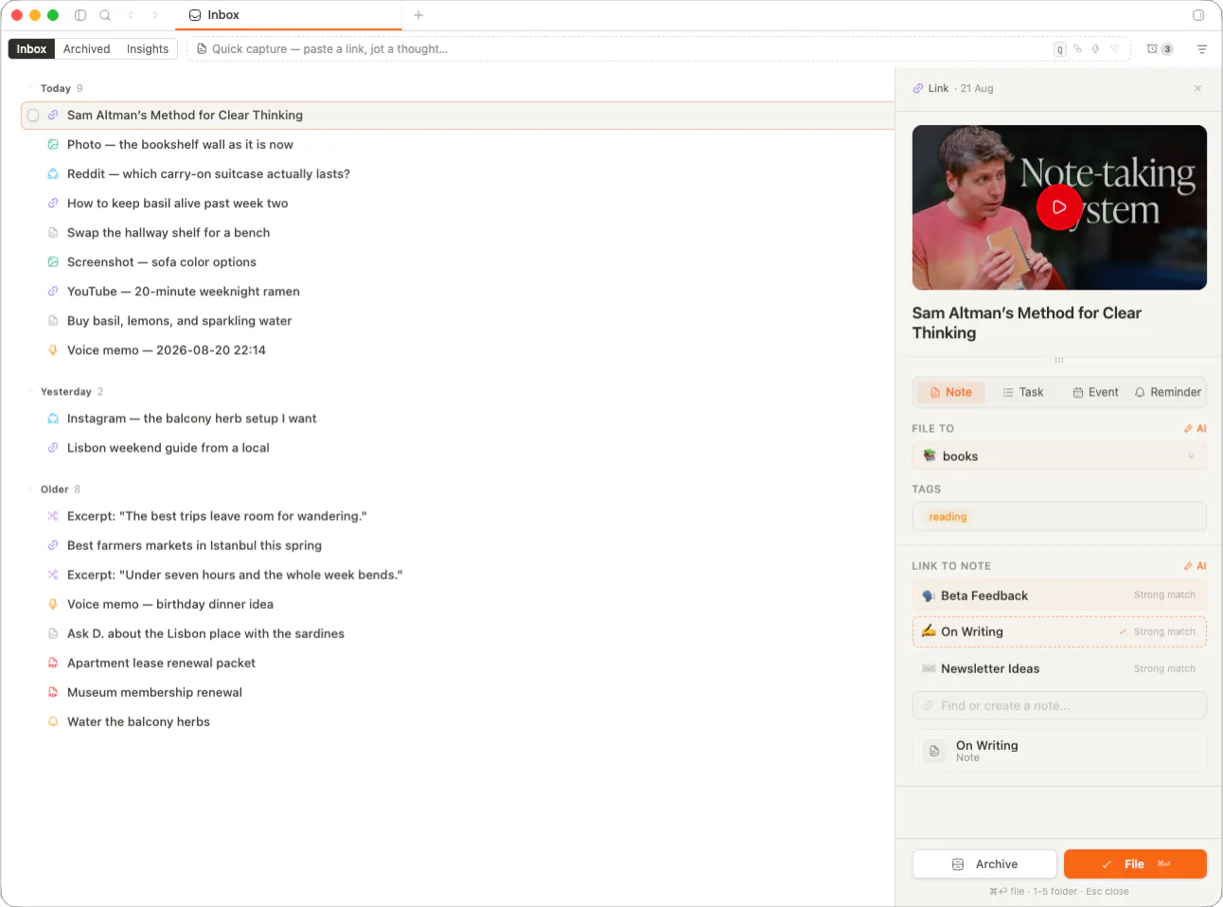
Task: Start voice capture with the microphone icon
Action: click(1095, 49)
